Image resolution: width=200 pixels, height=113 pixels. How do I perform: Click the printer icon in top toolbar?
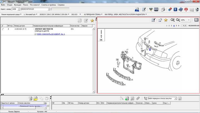pyautogui.click(x=163, y=9)
